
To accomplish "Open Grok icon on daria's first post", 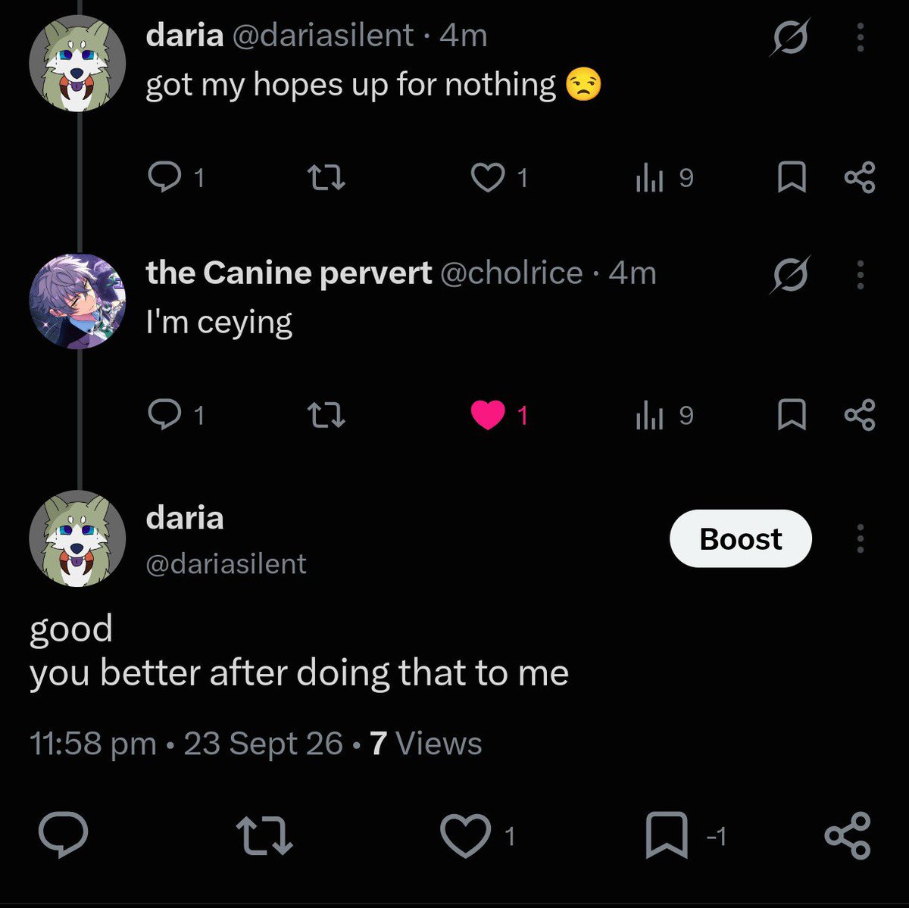I will (790, 37).
